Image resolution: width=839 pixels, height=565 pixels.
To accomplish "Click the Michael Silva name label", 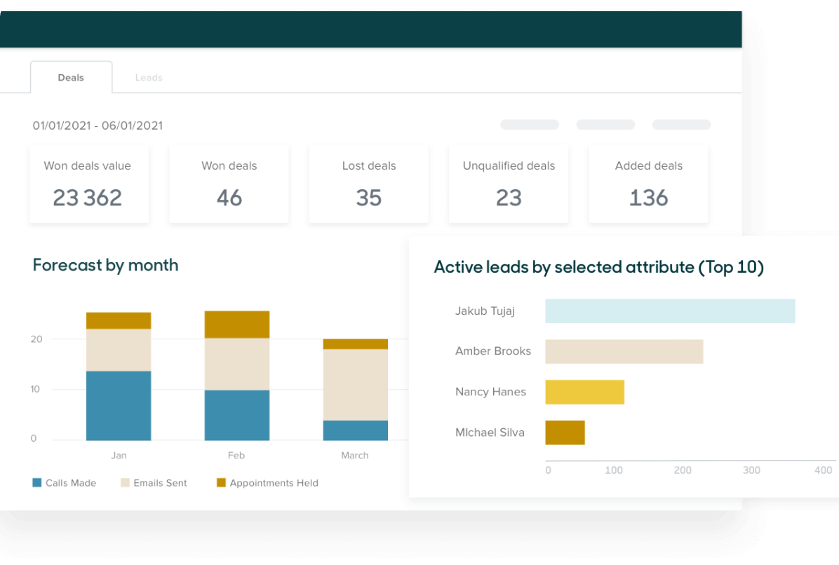I will (490, 433).
